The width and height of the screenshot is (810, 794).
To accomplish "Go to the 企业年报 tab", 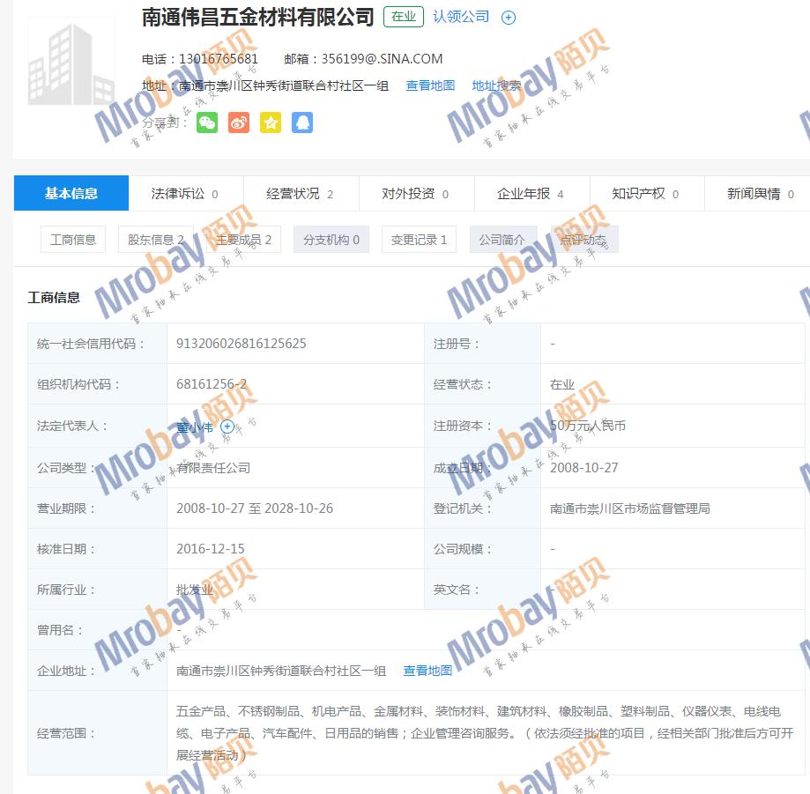I will coord(531,194).
